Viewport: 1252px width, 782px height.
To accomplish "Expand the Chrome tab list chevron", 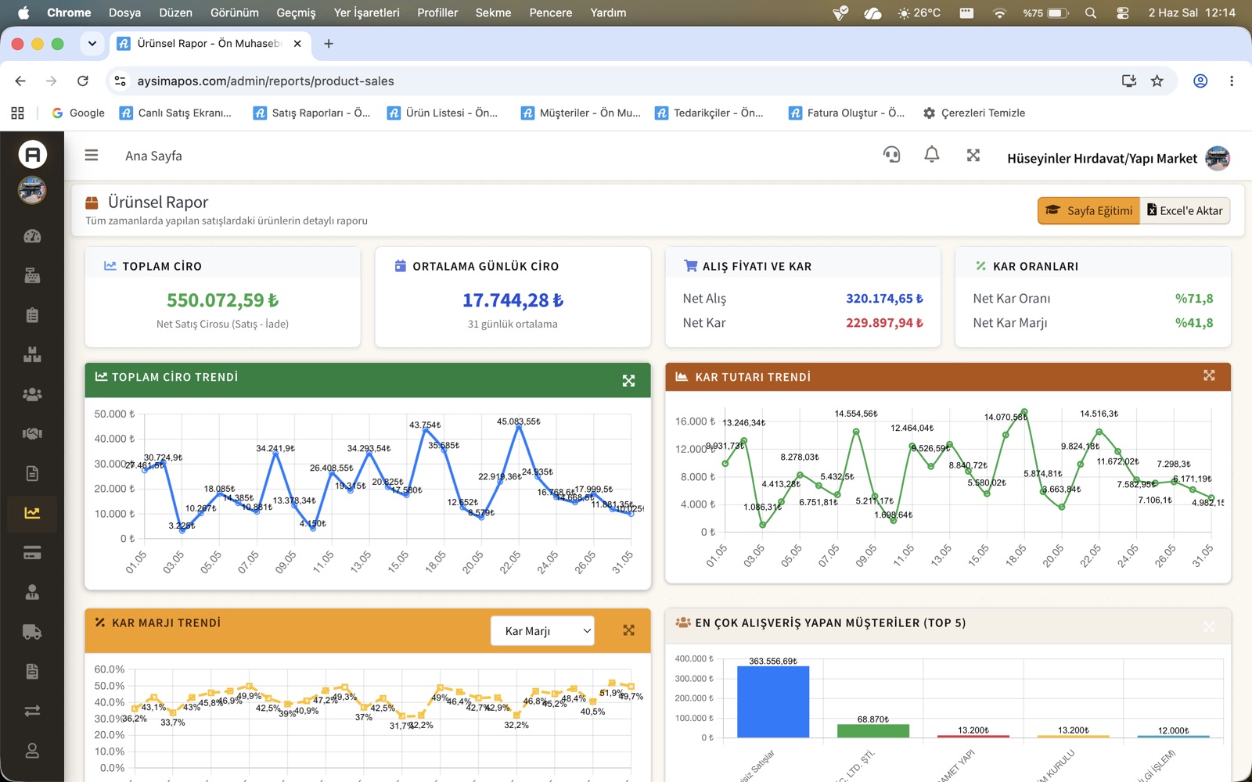I will [x=92, y=44].
